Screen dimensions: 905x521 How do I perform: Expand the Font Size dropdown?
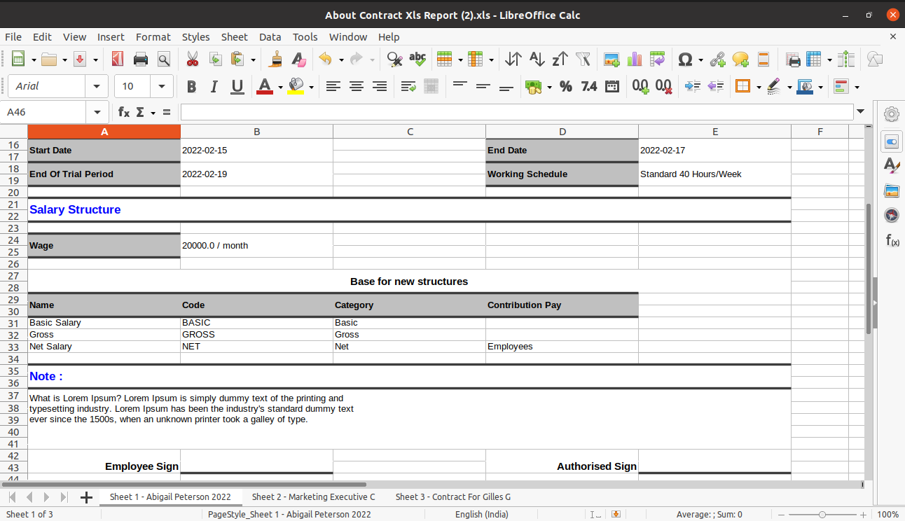pos(162,86)
